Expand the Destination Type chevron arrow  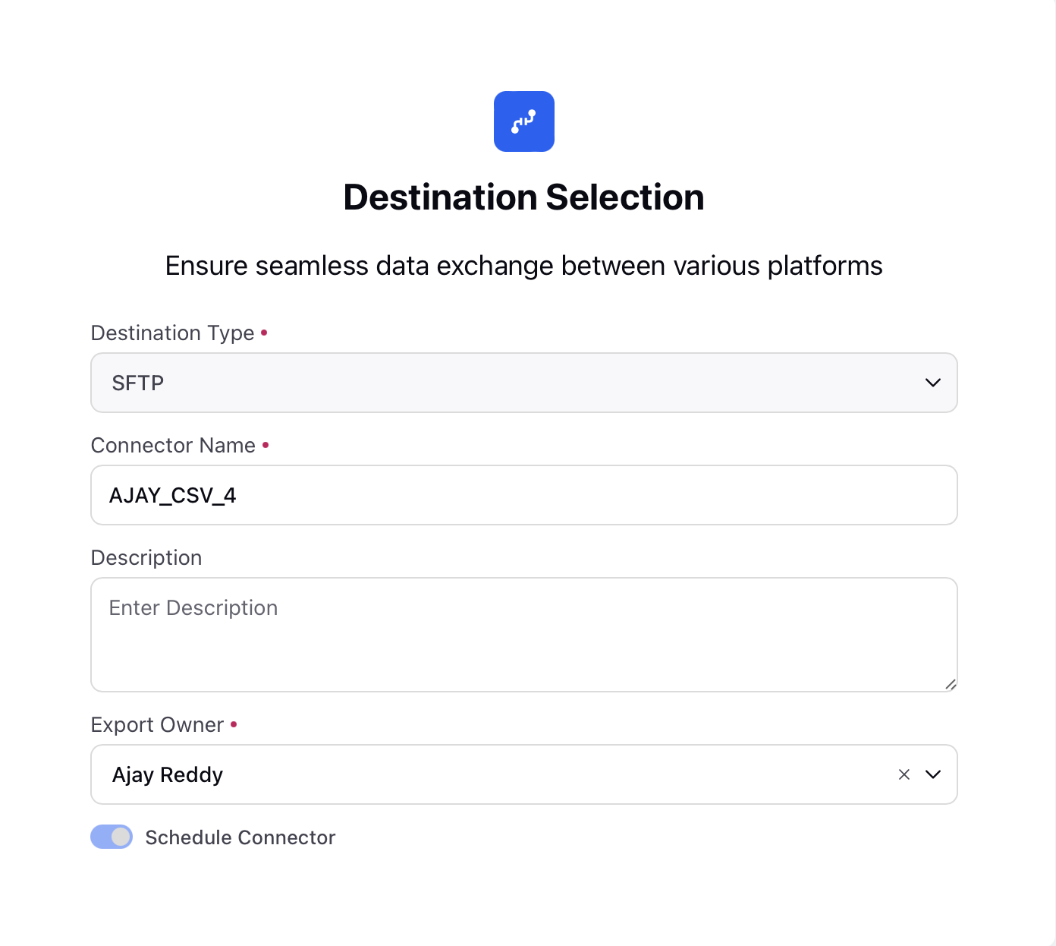tap(932, 383)
